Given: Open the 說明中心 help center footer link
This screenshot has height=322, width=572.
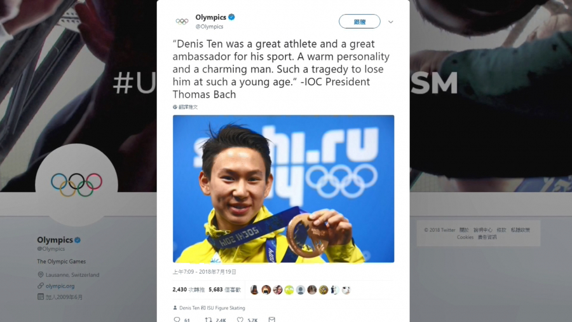Looking at the screenshot, I should tap(482, 230).
